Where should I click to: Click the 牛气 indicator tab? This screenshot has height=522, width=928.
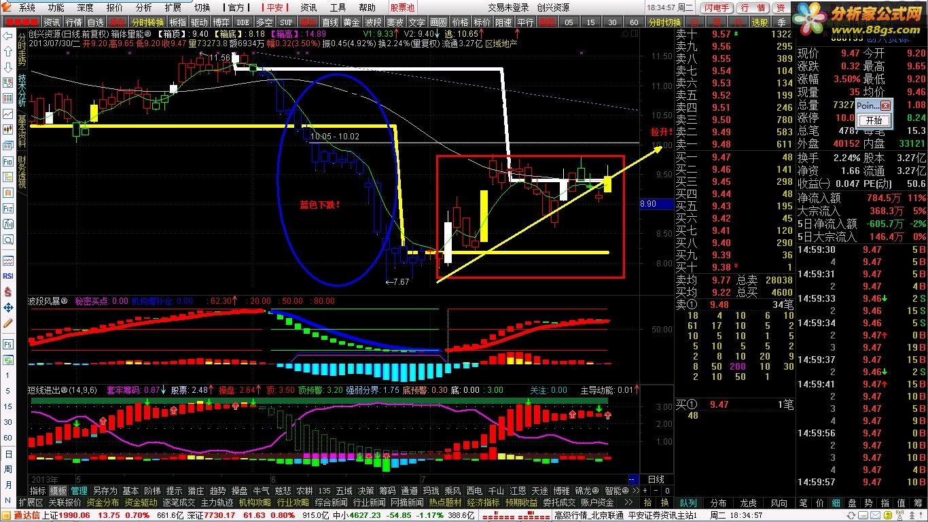coord(261,491)
